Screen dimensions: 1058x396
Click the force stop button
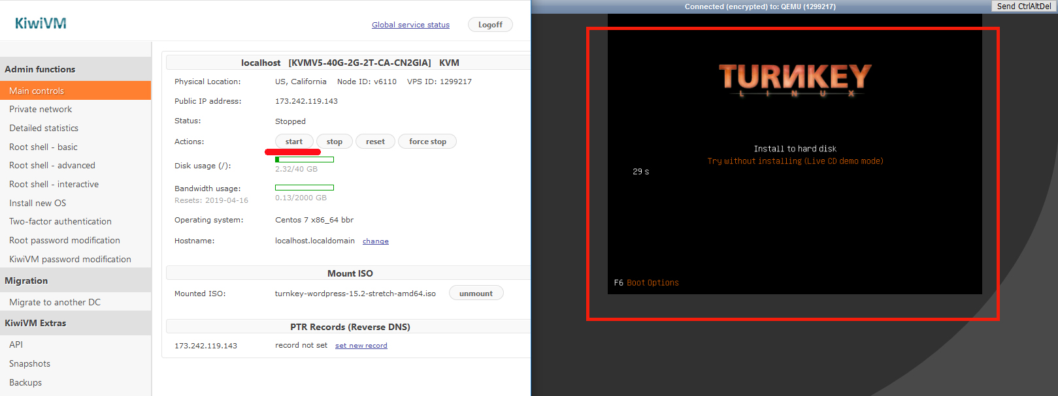[x=427, y=142]
